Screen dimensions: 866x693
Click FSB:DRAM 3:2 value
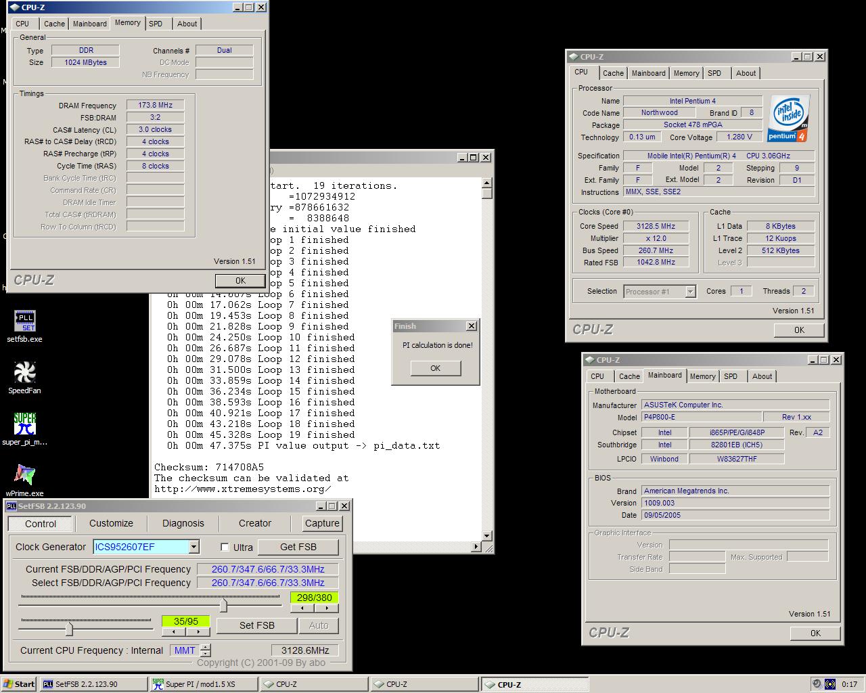coord(156,117)
